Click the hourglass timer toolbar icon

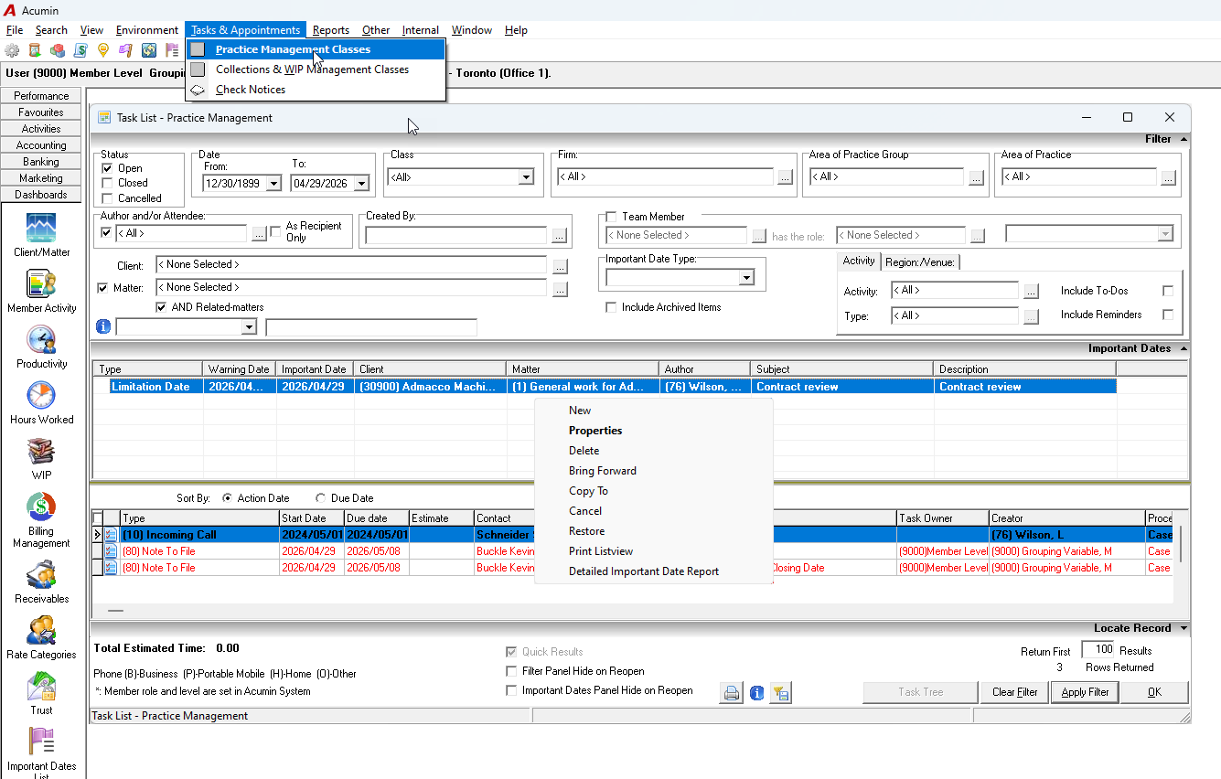click(35, 50)
